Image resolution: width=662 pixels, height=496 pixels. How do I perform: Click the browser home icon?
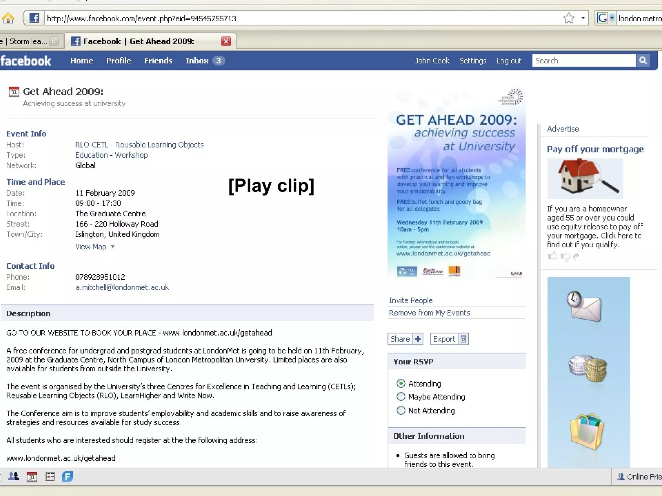pos(8,18)
